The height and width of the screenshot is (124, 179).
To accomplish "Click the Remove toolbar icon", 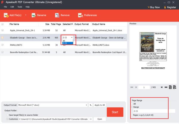I will tap(57, 15).
